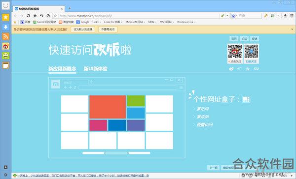Expand the Links bookmarks folder
The height and width of the screenshot is (179, 296).
click(x=97, y=22)
